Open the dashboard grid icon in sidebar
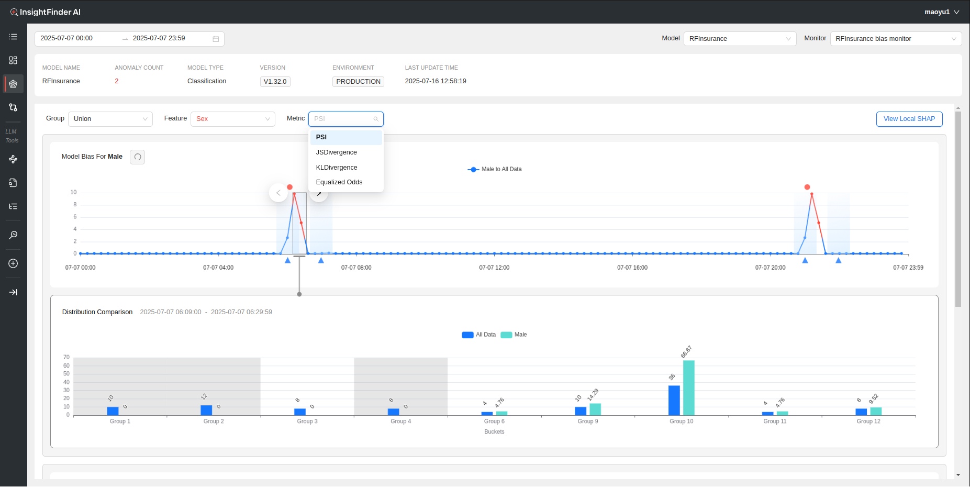Screen dimensions: 970x487 13,60
